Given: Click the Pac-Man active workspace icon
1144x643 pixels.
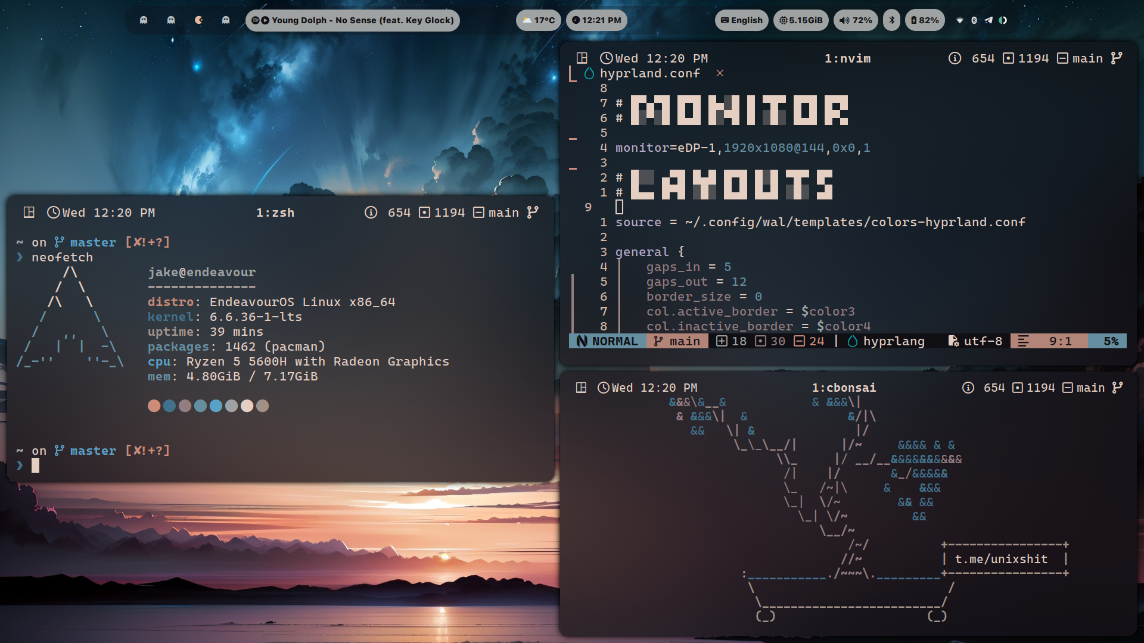Looking at the screenshot, I should coord(198,20).
